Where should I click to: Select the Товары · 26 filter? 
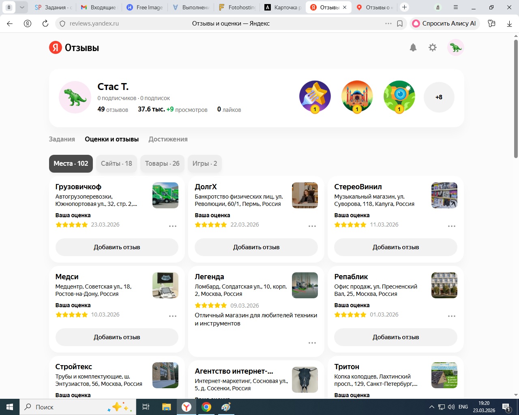click(x=162, y=163)
